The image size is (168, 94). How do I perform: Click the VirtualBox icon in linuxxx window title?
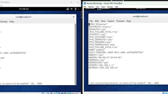coord(85,3)
